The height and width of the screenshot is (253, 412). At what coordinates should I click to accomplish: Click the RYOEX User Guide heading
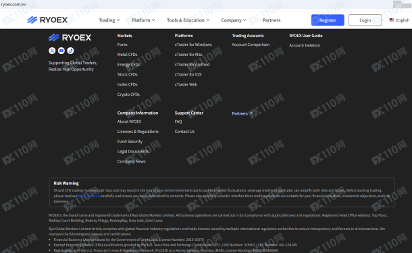pyautogui.click(x=306, y=36)
